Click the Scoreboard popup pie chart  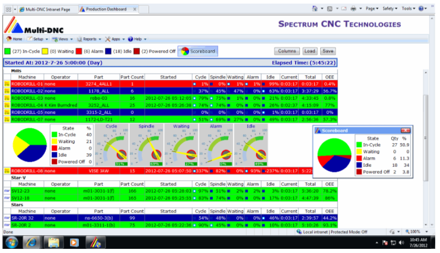pos(334,155)
